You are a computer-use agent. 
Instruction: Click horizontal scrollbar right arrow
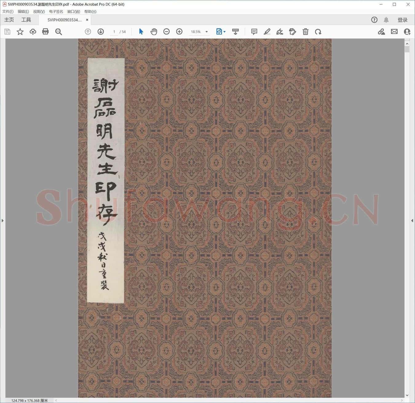(x=402, y=400)
